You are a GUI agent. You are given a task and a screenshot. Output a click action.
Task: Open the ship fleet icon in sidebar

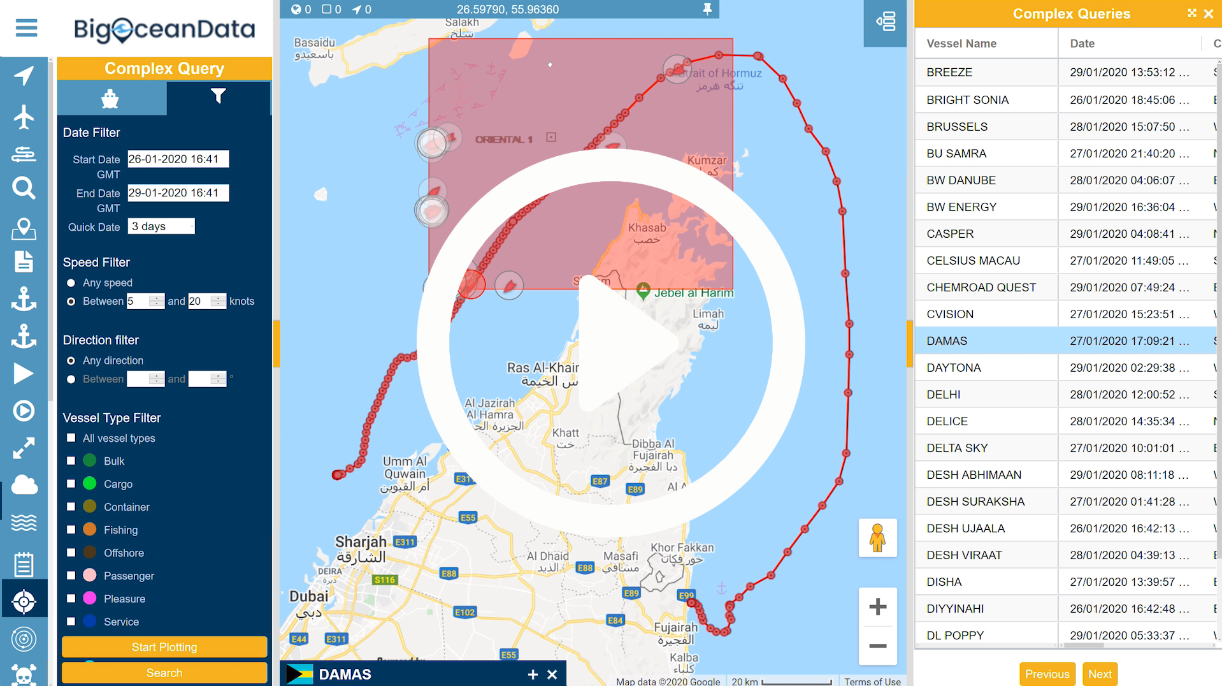coord(24,154)
